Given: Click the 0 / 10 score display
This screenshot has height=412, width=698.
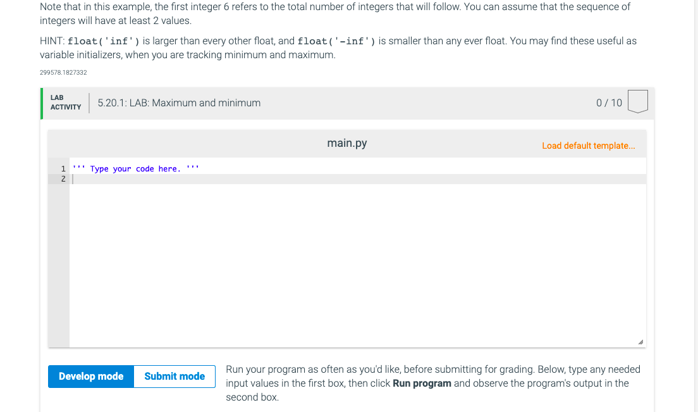Looking at the screenshot, I should tap(608, 102).
